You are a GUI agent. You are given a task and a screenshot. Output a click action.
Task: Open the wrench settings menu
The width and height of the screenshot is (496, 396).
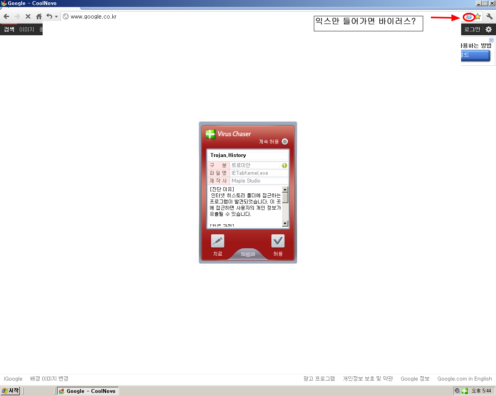(x=489, y=17)
